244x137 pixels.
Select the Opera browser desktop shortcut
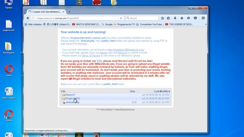[9, 116]
